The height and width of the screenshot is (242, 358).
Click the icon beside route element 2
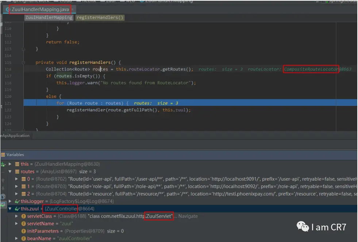23,194
